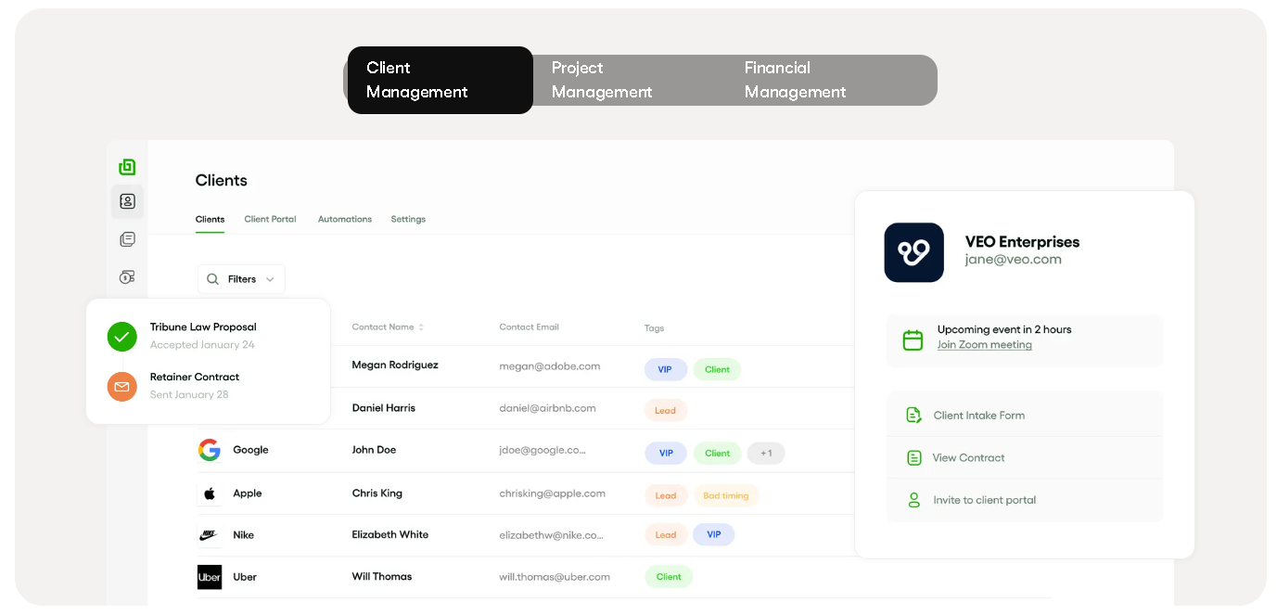Open the Settings tab
The height and width of the screenshot is (615, 1277).
408,220
